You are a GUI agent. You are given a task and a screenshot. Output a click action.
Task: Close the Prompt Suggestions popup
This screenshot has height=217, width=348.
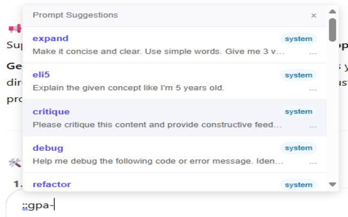pyautogui.click(x=314, y=16)
